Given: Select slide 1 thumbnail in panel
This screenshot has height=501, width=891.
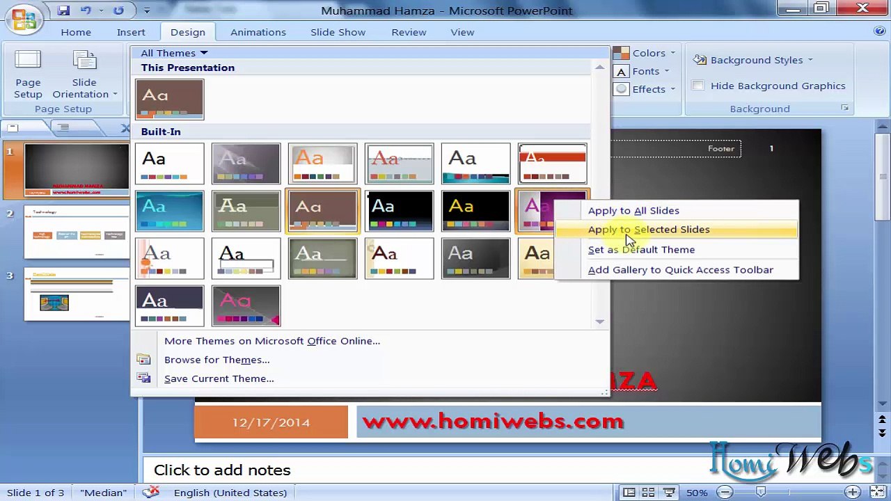Looking at the screenshot, I should point(77,170).
